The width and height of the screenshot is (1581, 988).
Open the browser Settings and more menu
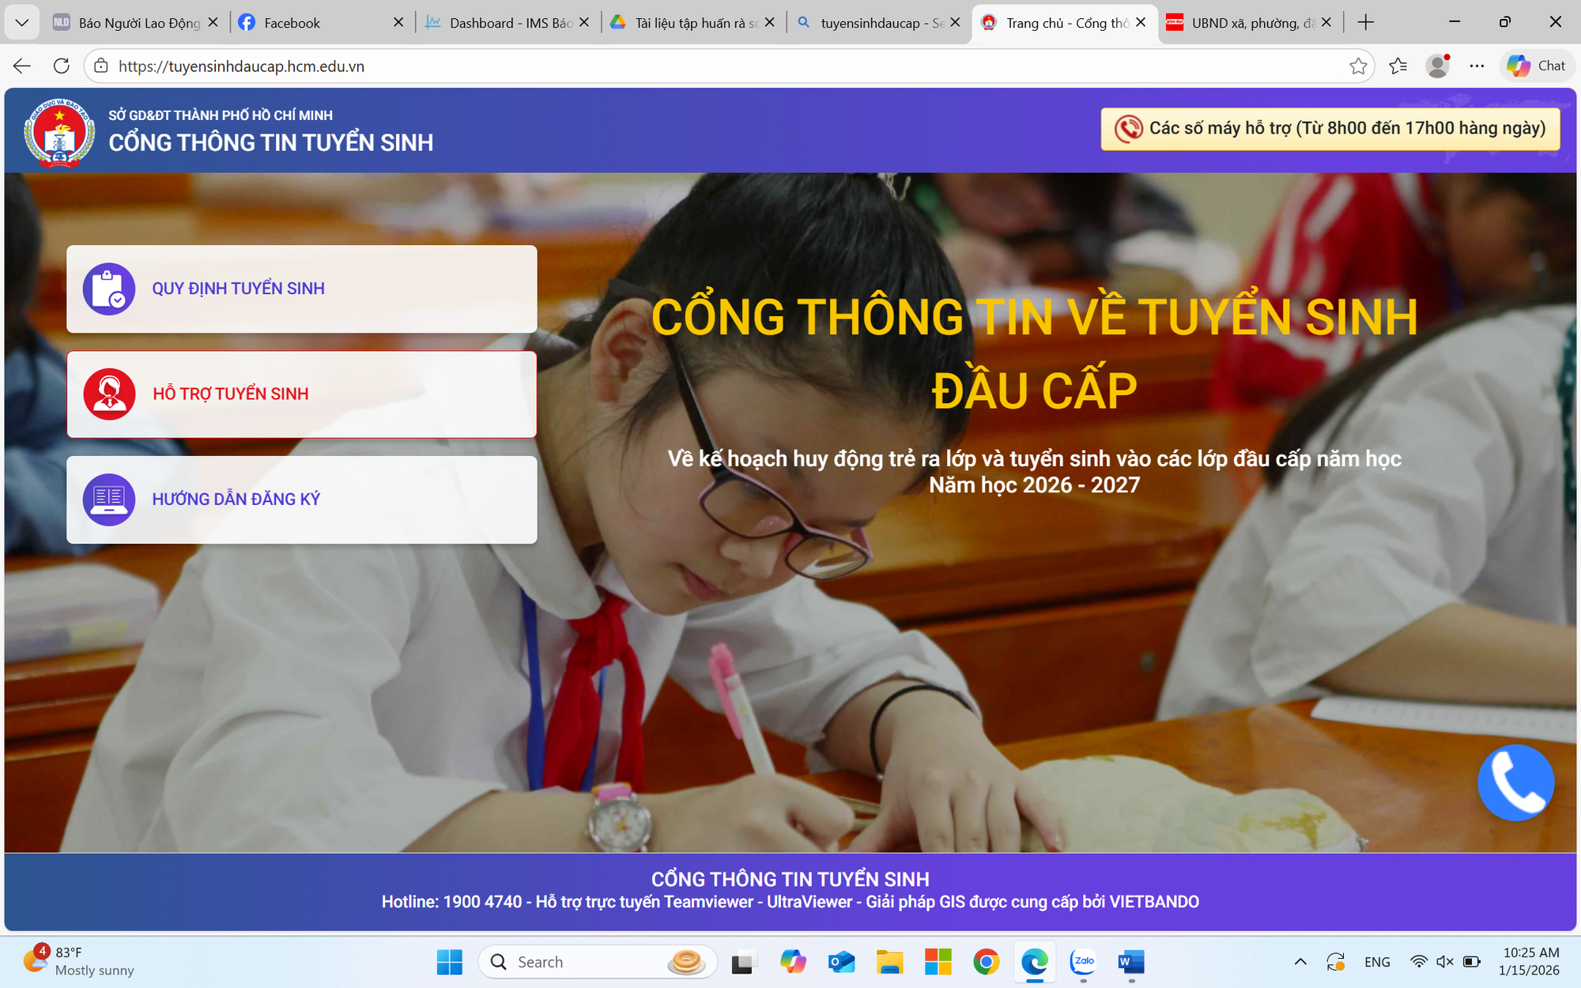click(1475, 66)
